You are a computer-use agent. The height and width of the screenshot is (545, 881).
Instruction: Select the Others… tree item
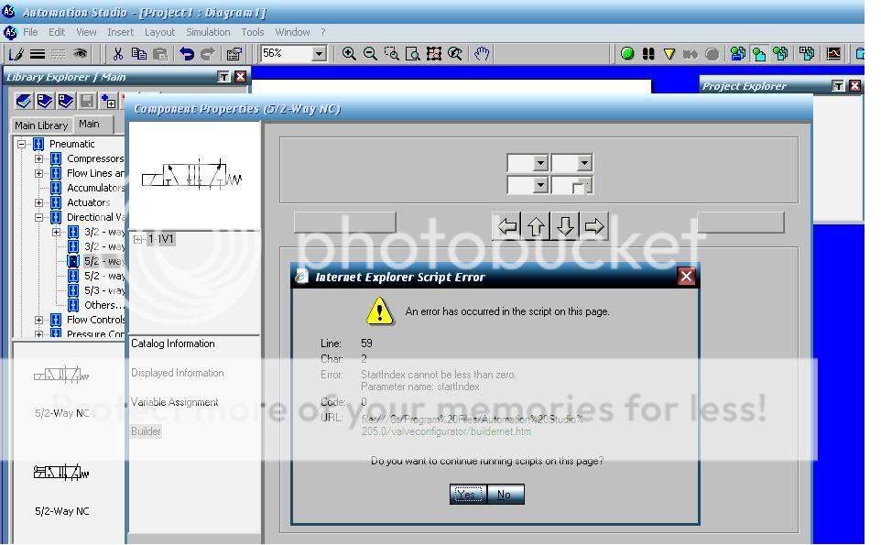click(x=104, y=305)
